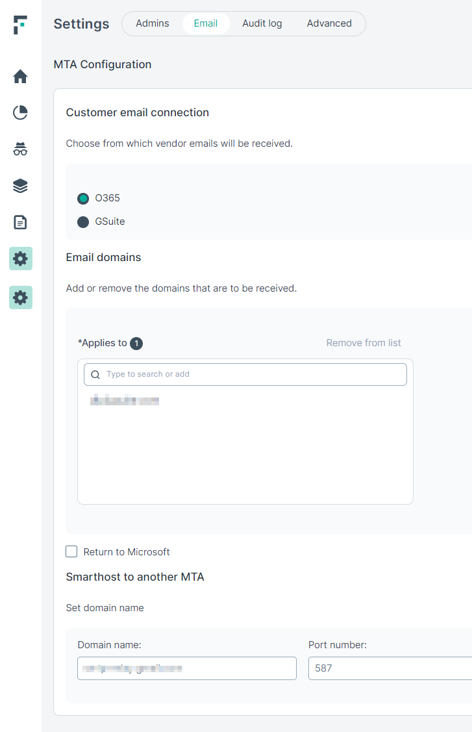Viewport: 472px width, 732px height.
Task: Click the Port number field showing 587
Action: tap(390, 668)
